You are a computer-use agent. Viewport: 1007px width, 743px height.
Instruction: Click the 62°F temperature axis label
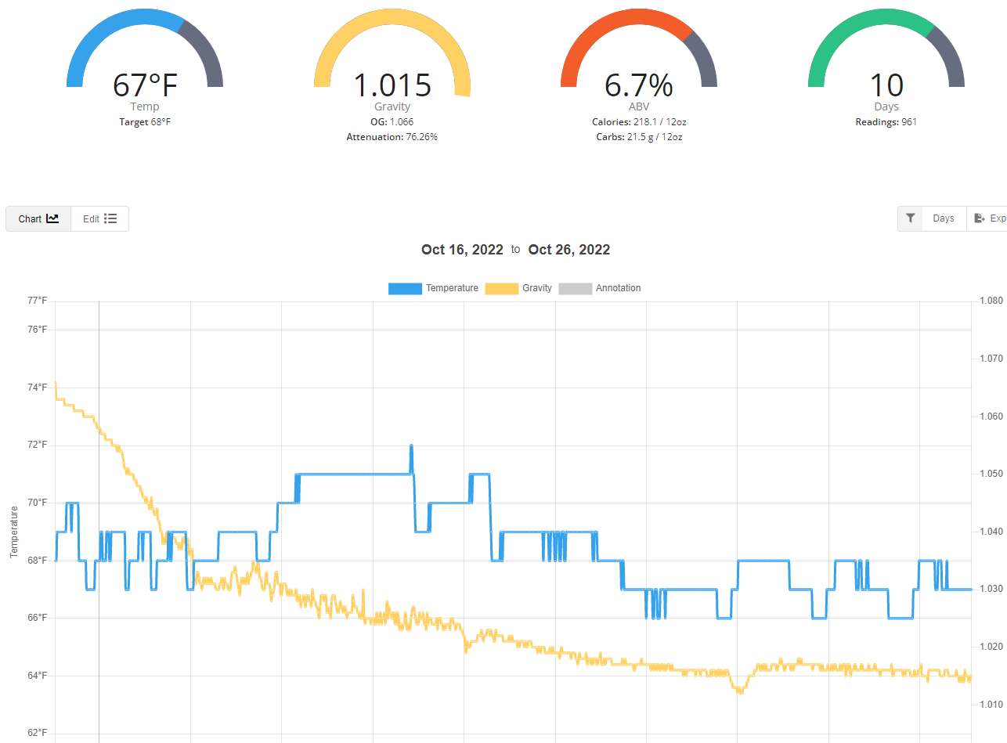coord(38,734)
